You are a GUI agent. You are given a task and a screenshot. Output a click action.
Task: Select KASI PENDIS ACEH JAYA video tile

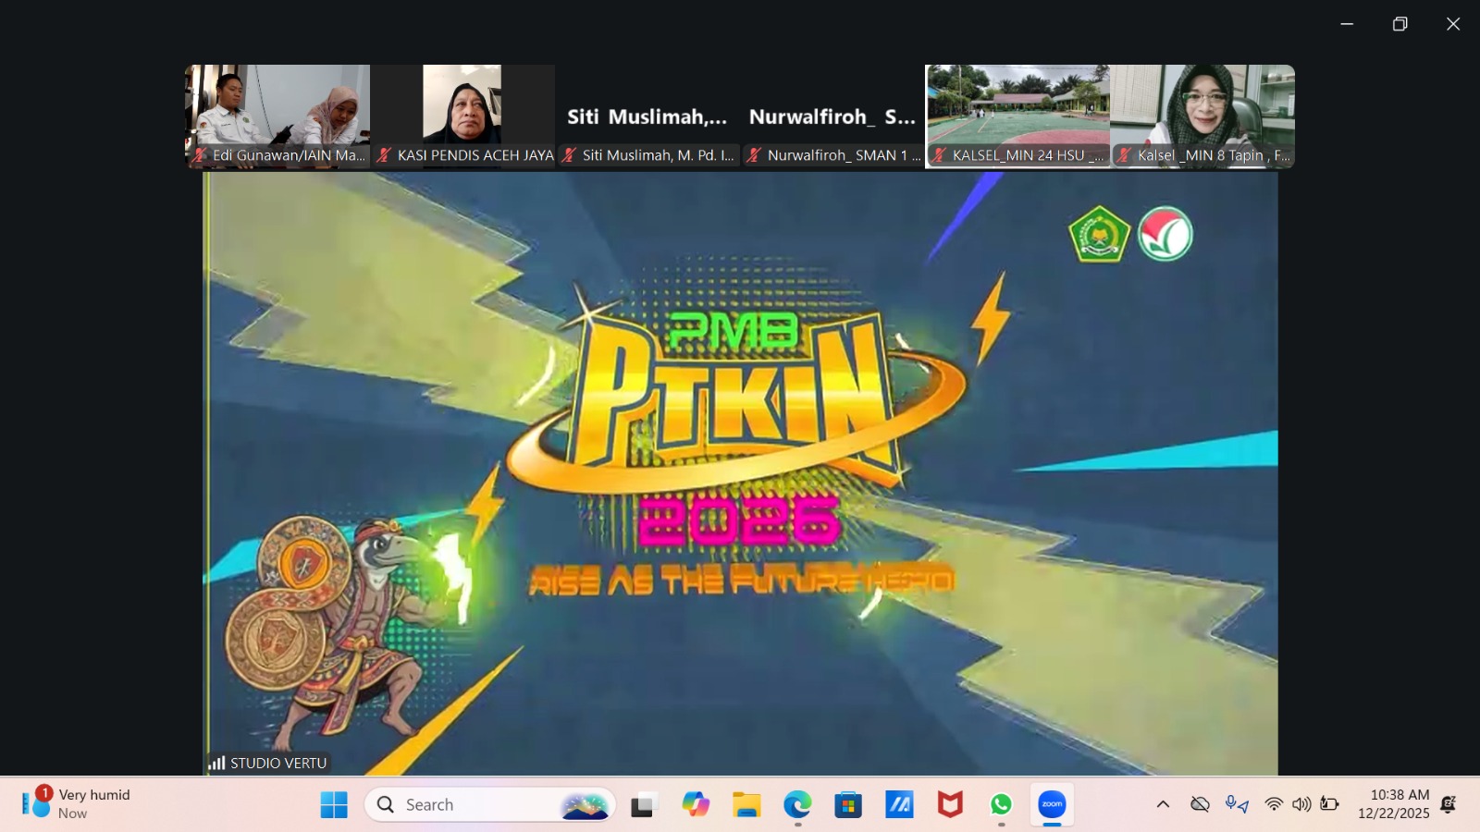(x=462, y=116)
